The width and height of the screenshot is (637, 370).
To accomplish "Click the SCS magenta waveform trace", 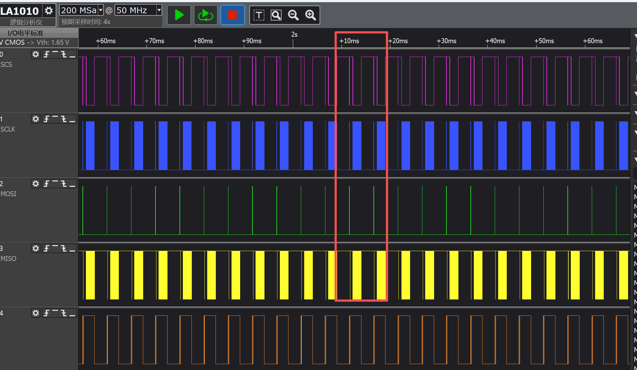I will click(x=354, y=81).
